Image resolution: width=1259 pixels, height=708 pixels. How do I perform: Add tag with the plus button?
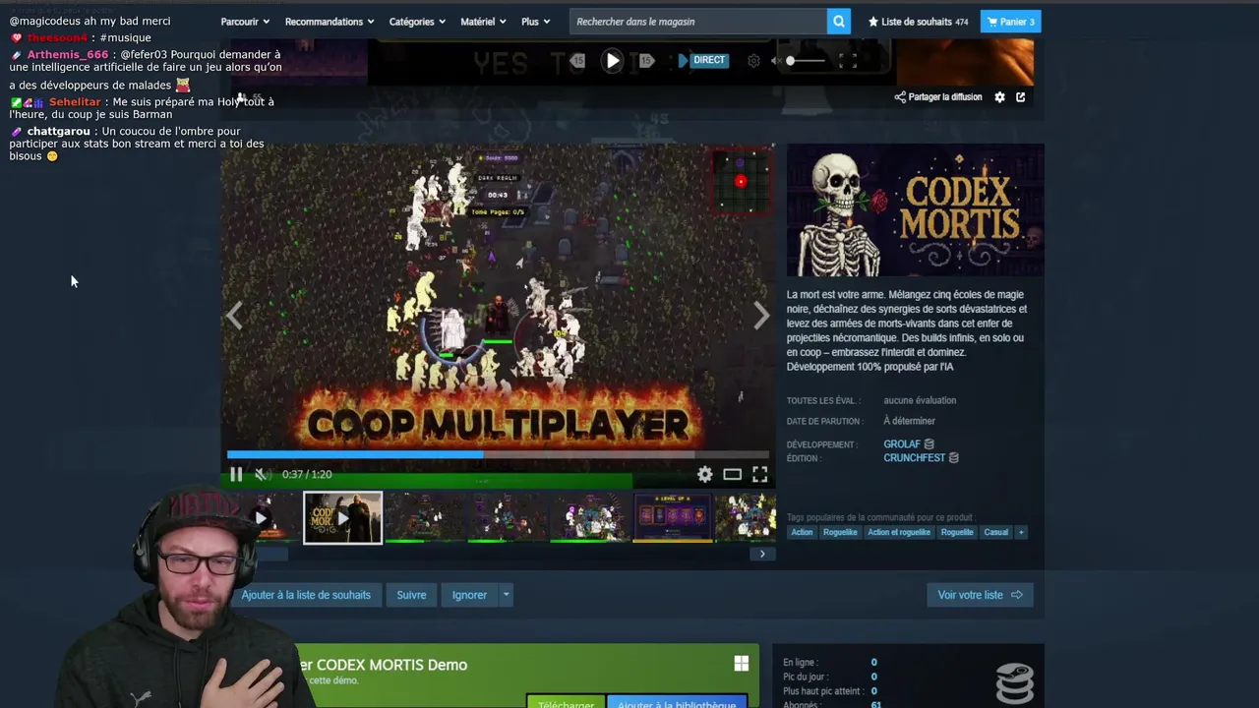[1021, 532]
